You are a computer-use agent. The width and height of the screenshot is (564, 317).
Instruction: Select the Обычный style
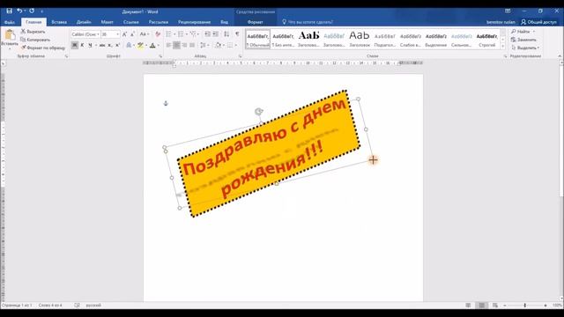point(257,39)
